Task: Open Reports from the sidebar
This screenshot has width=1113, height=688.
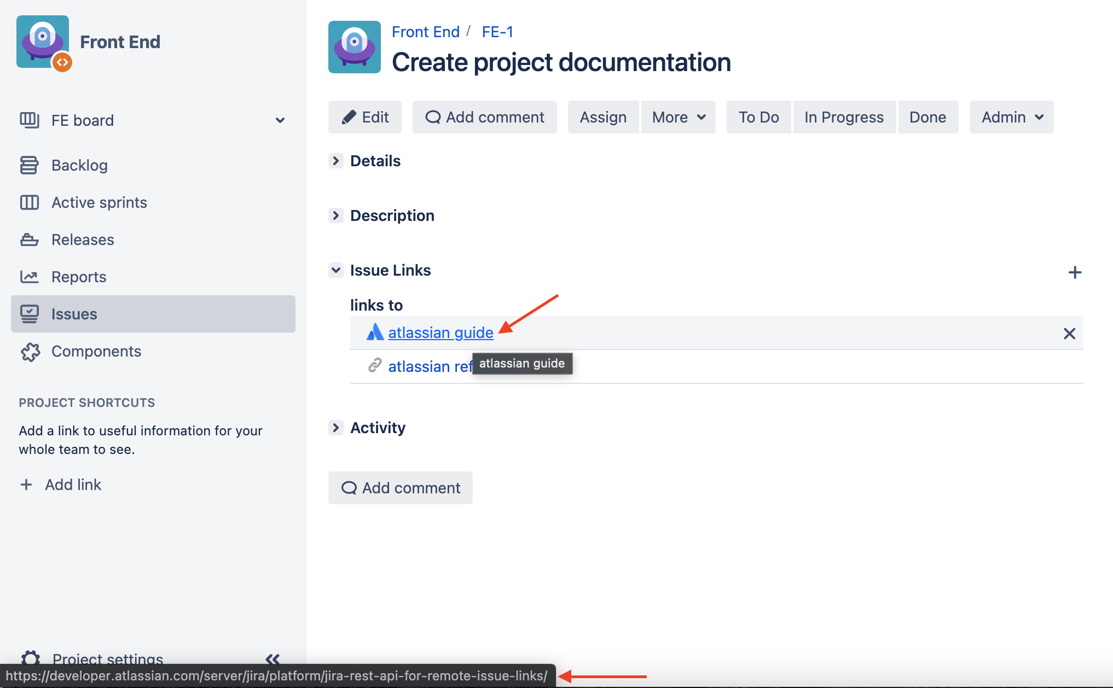Action: (x=79, y=277)
